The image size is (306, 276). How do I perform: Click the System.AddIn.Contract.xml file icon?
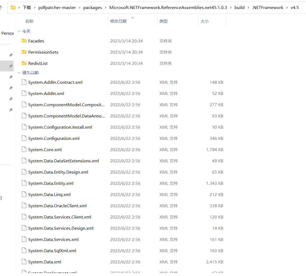coord(24,82)
